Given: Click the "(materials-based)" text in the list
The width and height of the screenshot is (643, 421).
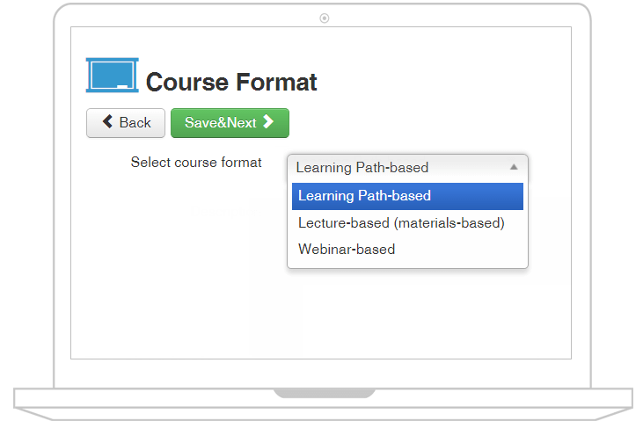Looking at the screenshot, I should (x=449, y=223).
